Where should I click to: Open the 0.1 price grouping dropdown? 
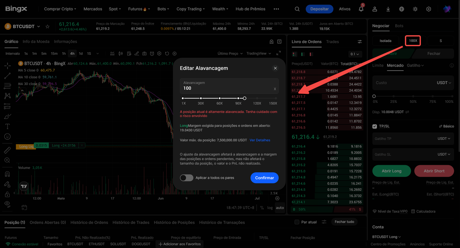(355, 54)
